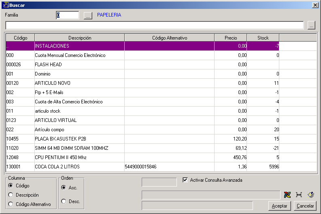The width and height of the screenshot is (321, 214).
Task: Click the price cell 69,12
Action: point(230,148)
